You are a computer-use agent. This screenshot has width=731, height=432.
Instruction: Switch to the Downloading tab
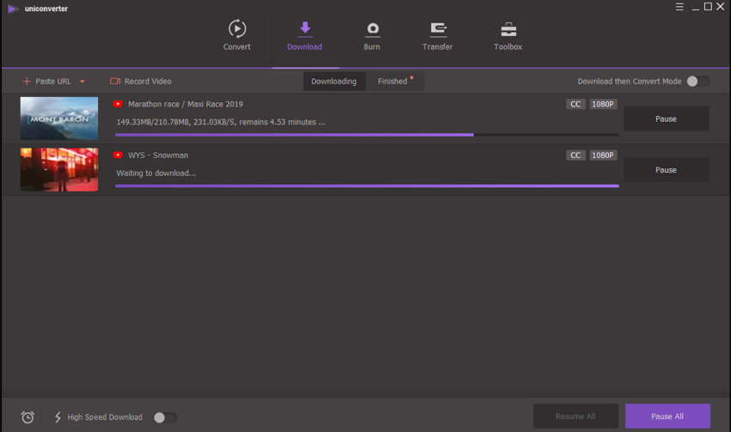(334, 81)
